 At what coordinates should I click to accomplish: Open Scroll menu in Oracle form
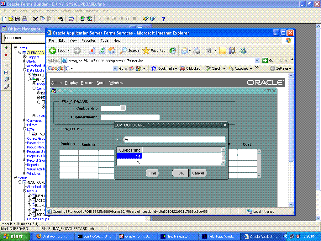101,83
